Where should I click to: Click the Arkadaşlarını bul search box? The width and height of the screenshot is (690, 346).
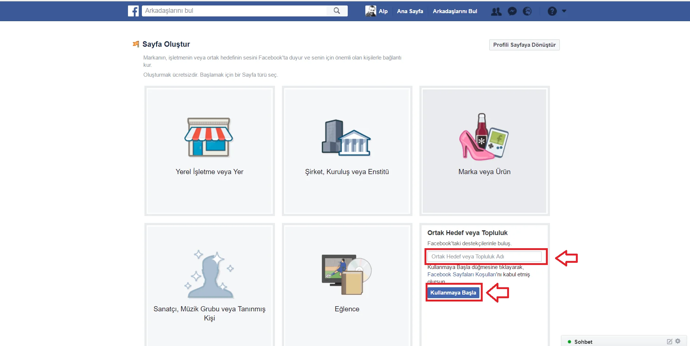pyautogui.click(x=234, y=11)
